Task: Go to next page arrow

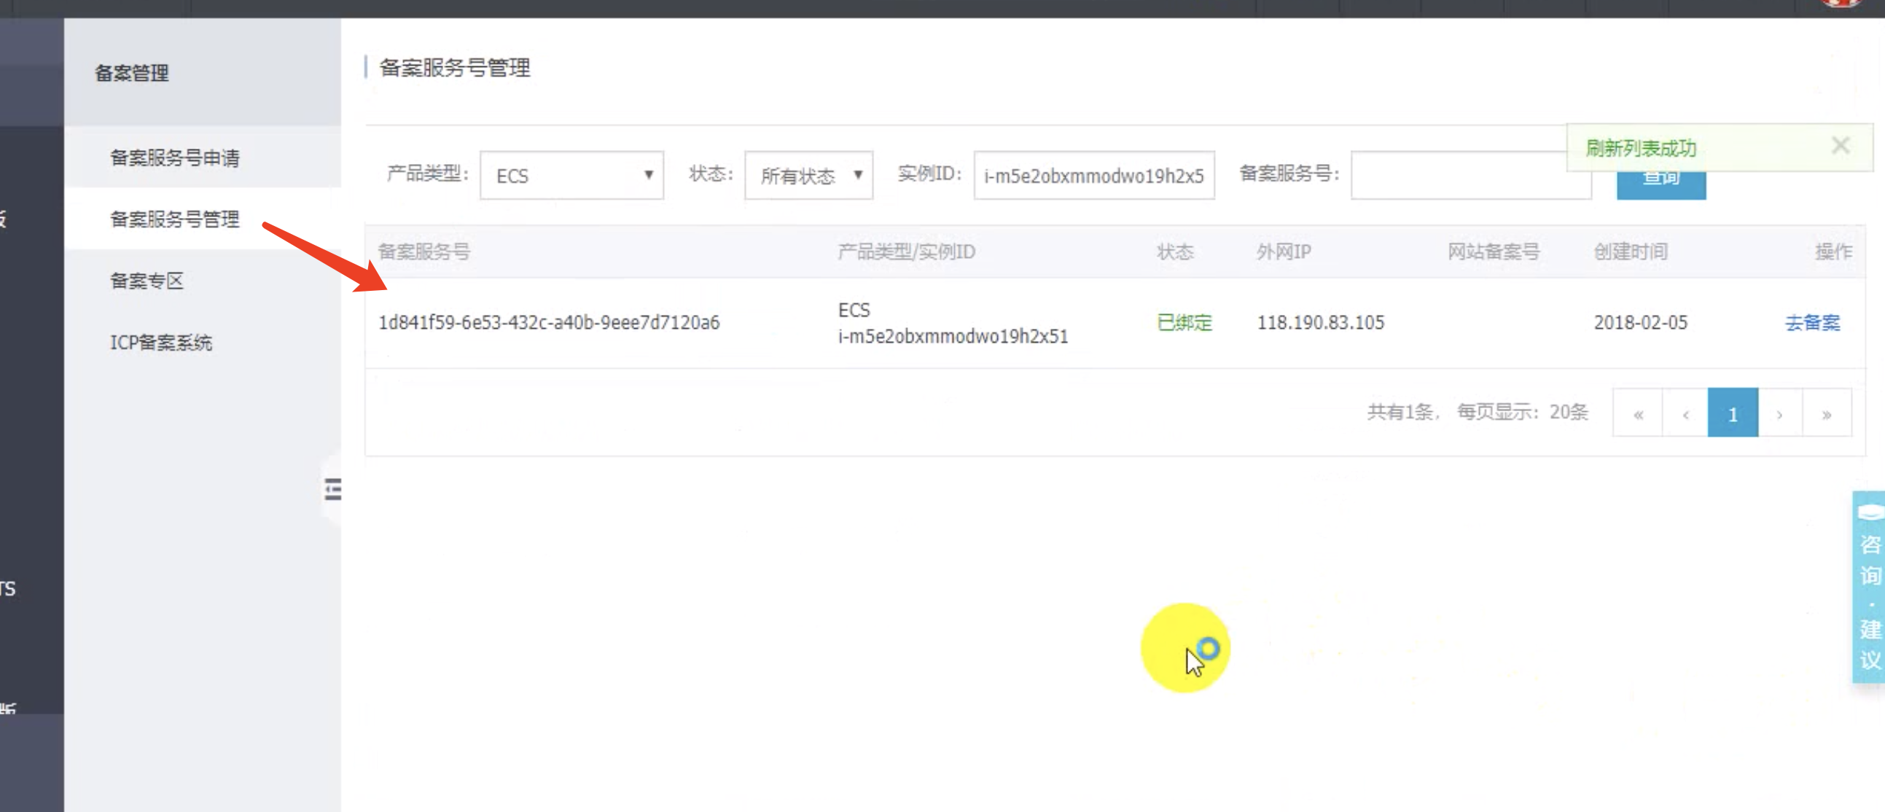Action: [x=1779, y=414]
